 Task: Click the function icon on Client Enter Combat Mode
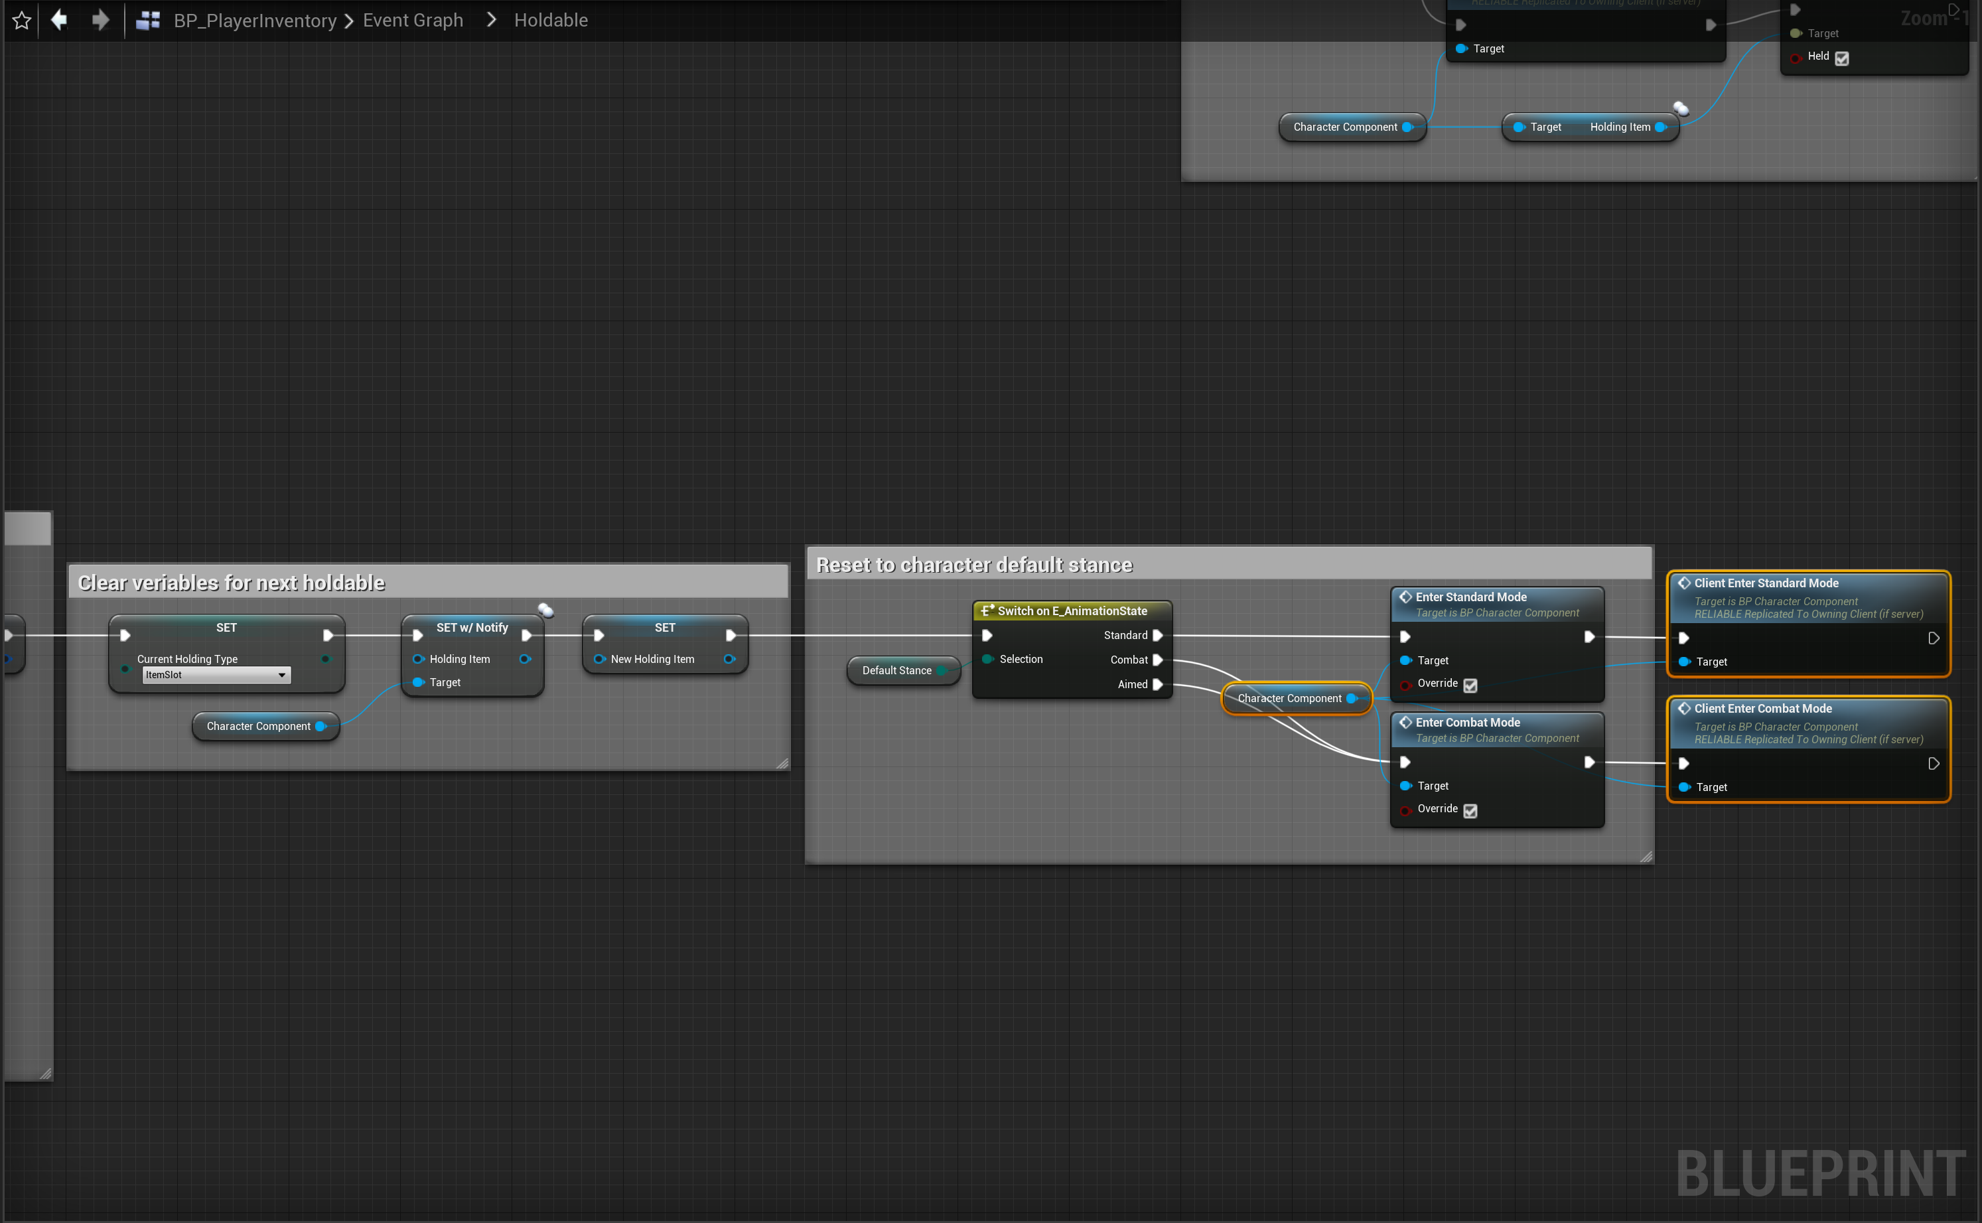[x=1683, y=709]
